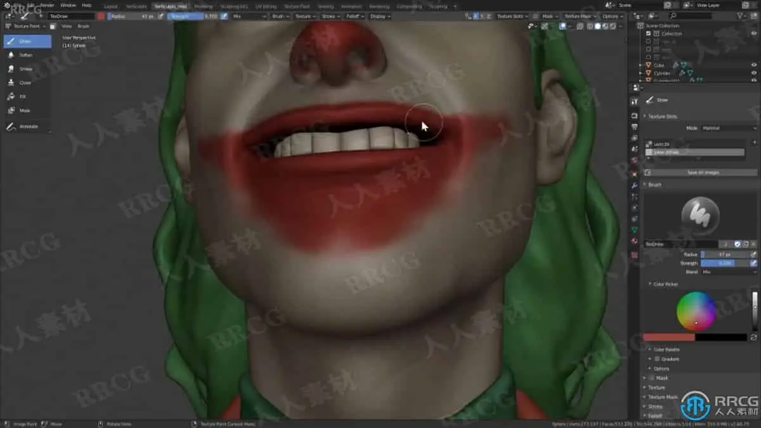The height and width of the screenshot is (428, 761).
Task: Select the Annotate tool
Action: point(27,126)
